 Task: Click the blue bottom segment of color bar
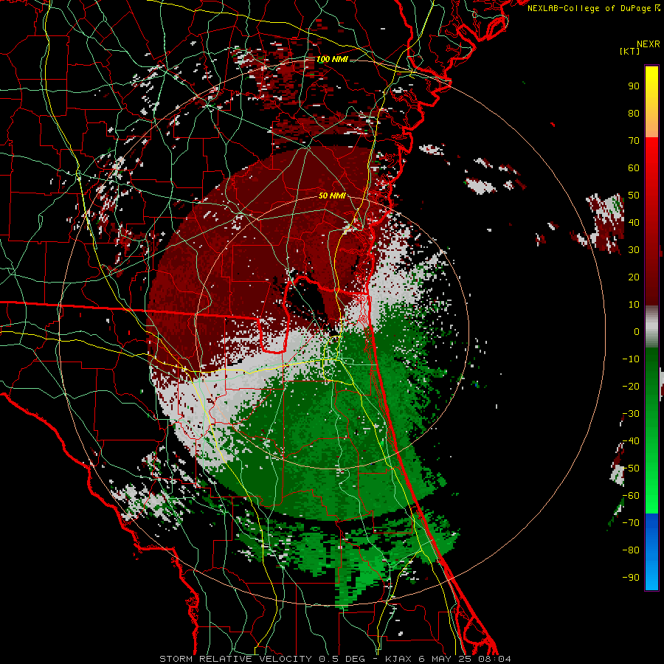tap(651, 552)
